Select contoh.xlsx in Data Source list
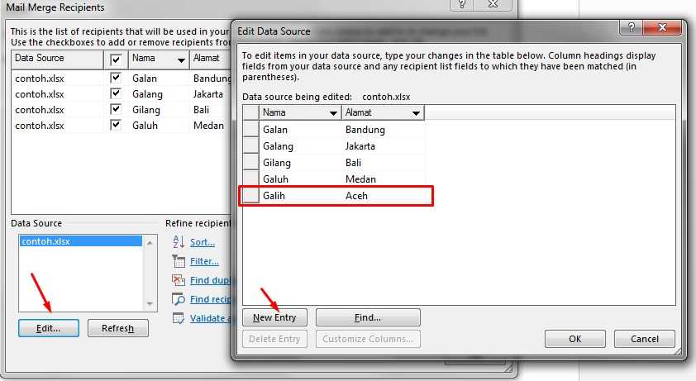This screenshot has height=381, width=696. [x=46, y=242]
